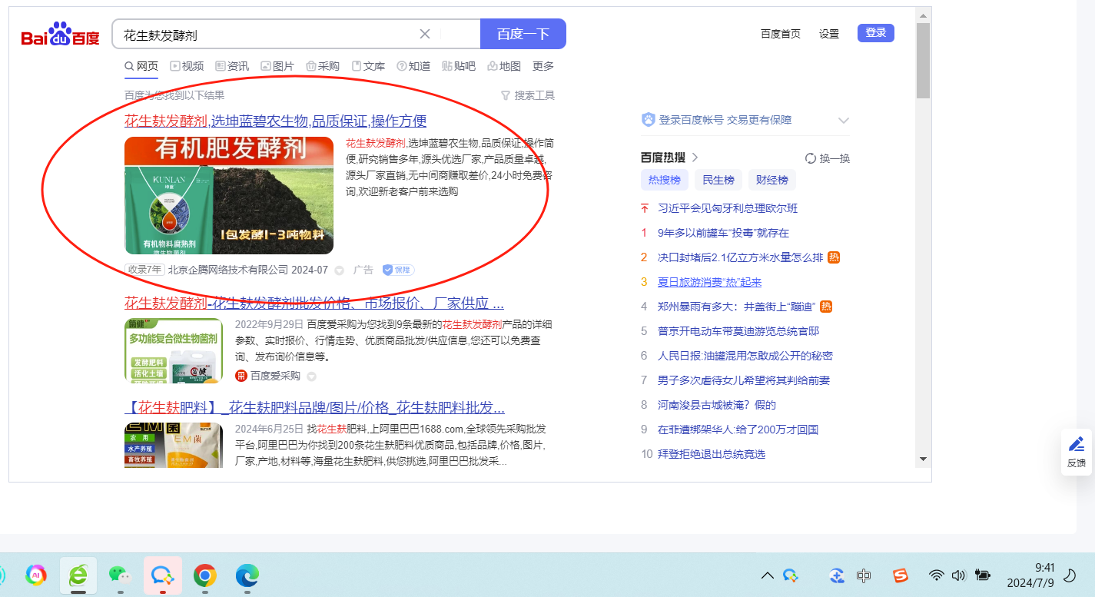Switch to the 地图 tab
Viewport: 1095px width, 597px height.
pos(504,66)
